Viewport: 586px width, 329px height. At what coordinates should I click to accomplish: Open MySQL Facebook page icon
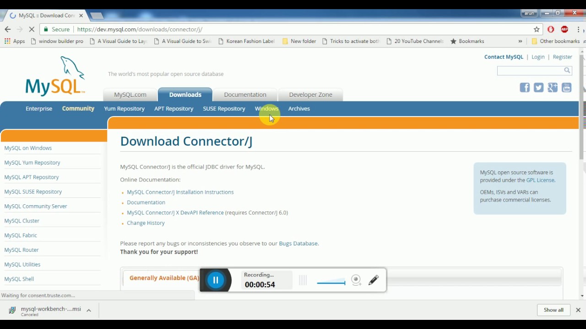point(525,88)
